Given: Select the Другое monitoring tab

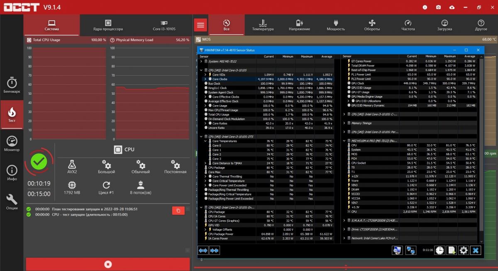Looking at the screenshot, I should 481,25.
